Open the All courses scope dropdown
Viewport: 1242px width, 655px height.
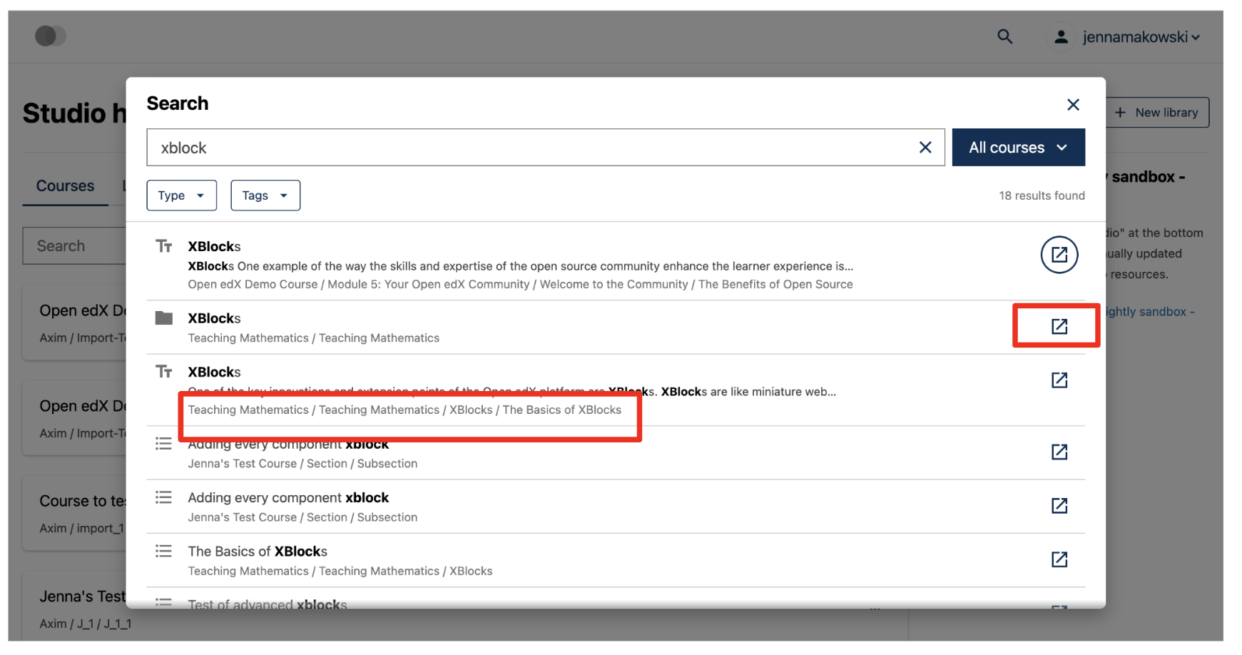[x=1018, y=148]
